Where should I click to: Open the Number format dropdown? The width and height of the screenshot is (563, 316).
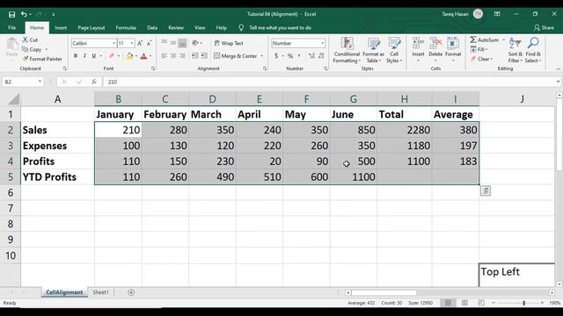pyautogui.click(x=323, y=43)
